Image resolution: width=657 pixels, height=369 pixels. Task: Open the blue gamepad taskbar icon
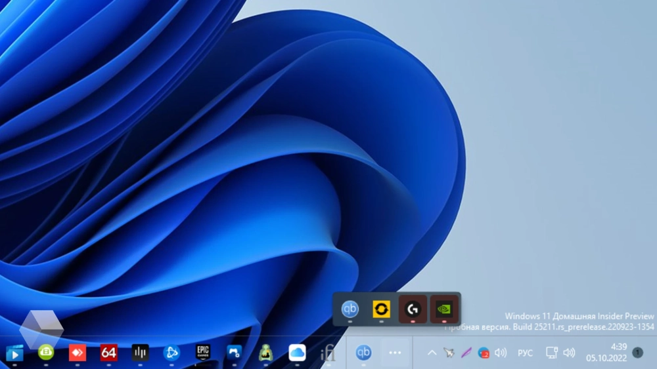(x=235, y=353)
